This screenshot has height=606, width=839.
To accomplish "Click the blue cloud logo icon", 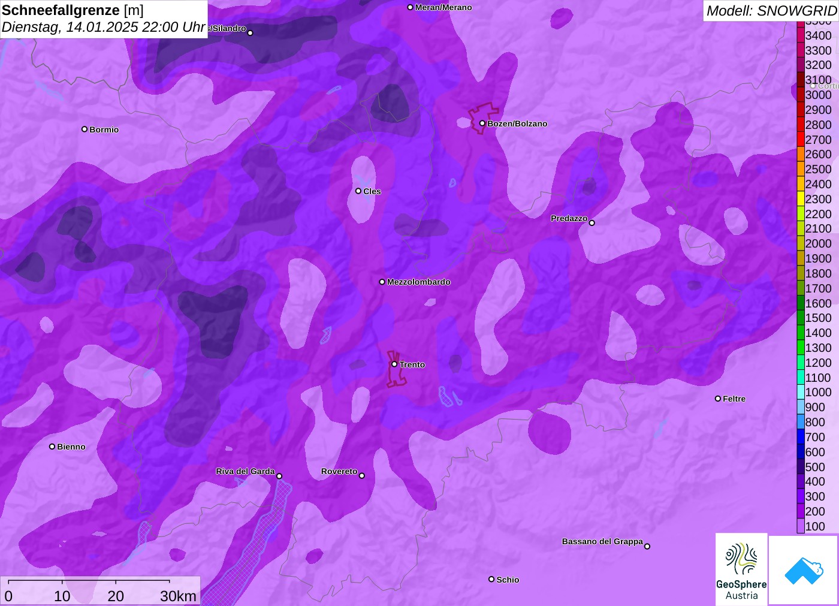I will (804, 571).
